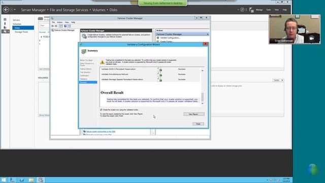The width and height of the screenshot is (325, 183).
Task: Click Validate Configuration action link
Action: coord(170,38)
